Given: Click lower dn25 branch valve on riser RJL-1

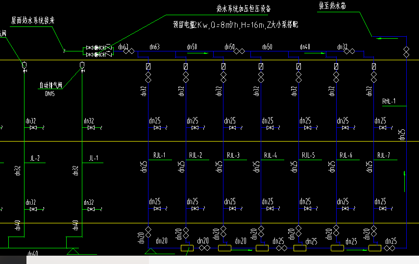Looking at the screenshot, I should point(157,209).
